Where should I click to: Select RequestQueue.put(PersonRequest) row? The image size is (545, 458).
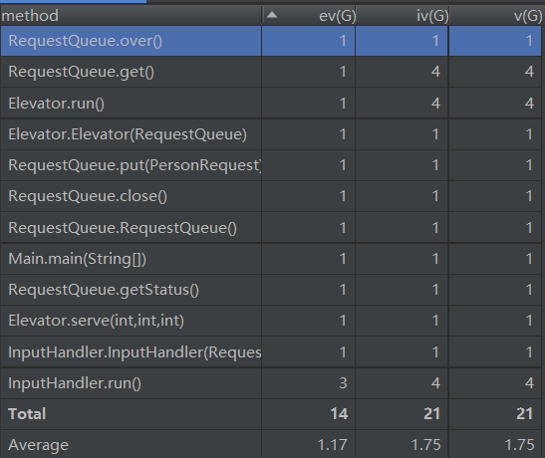271,165
